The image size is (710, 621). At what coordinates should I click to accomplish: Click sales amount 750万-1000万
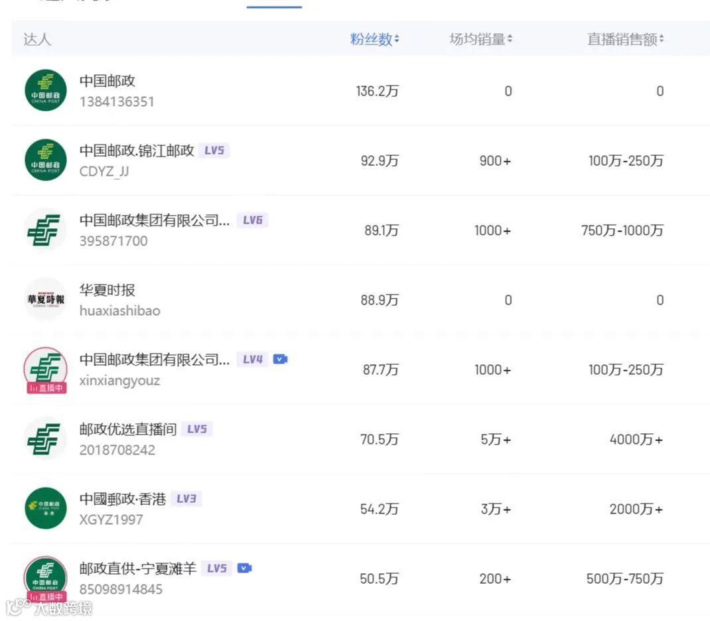click(622, 230)
